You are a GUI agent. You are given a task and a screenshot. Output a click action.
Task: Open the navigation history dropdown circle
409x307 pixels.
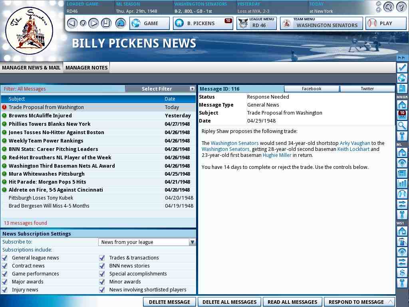(83, 24)
